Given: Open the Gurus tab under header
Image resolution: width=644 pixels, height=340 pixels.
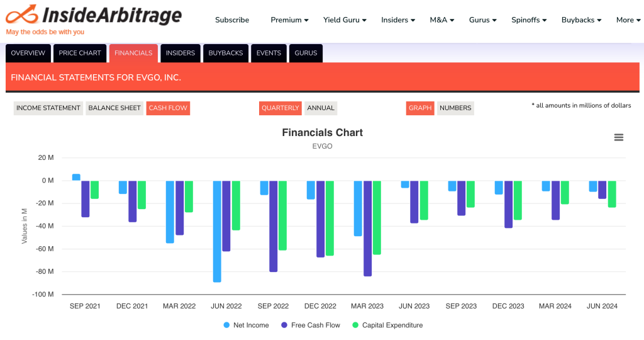Looking at the screenshot, I should click(306, 53).
